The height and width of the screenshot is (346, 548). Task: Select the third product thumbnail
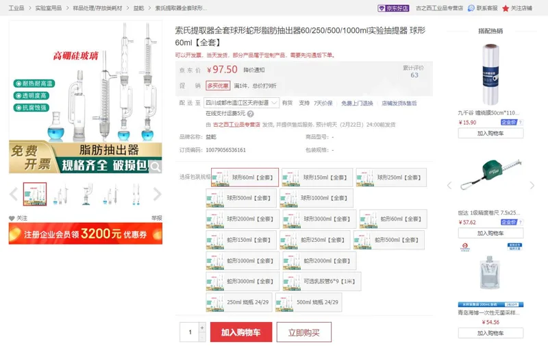[x=86, y=194]
